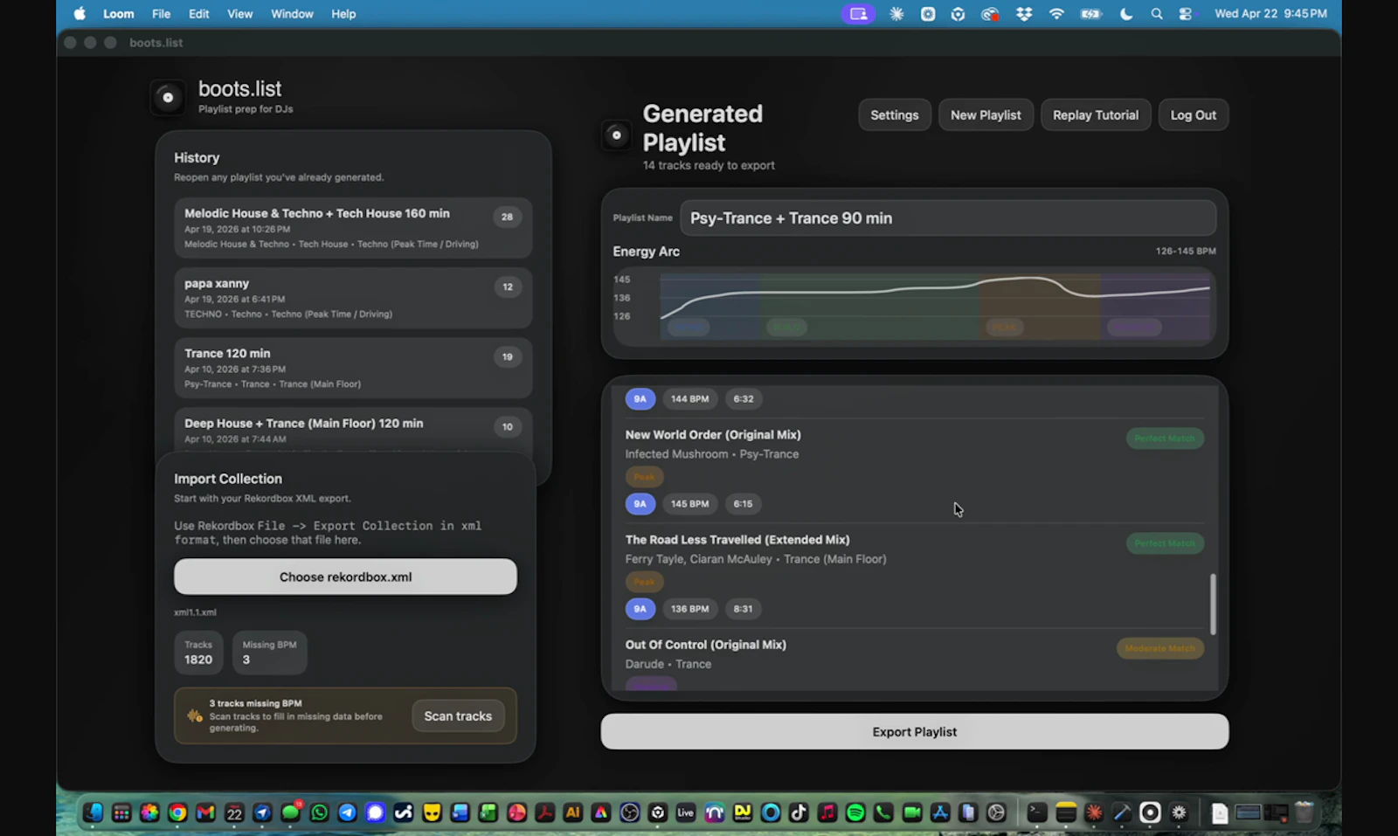The height and width of the screenshot is (836, 1398).
Task: Launch FaceTime from the dock
Action: 911,813
